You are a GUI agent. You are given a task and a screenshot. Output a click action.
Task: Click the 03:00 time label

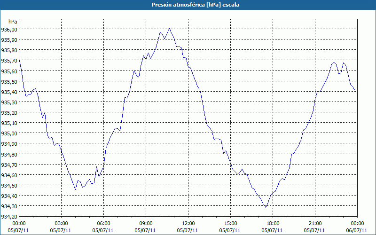62,224
